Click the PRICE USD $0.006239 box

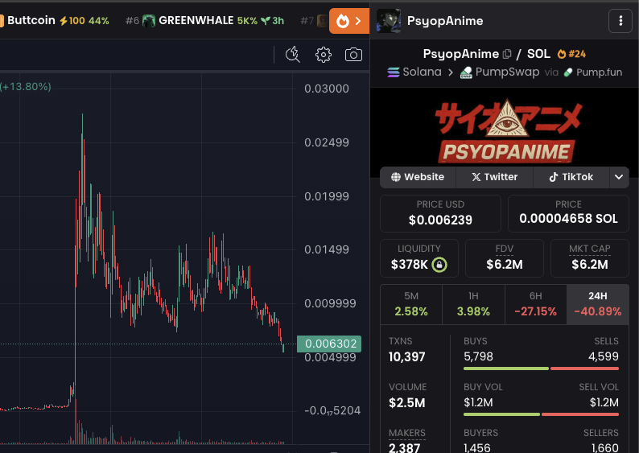click(x=440, y=213)
